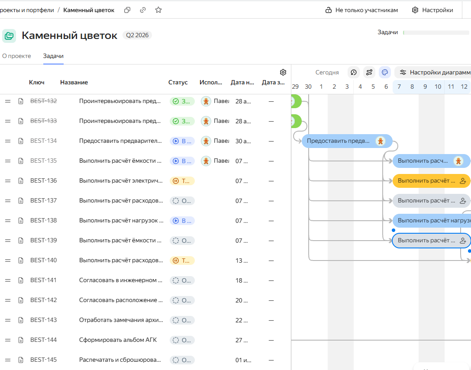Open the Не только участникам access setting
Viewport: 471px width, 370px height.
coord(361,10)
